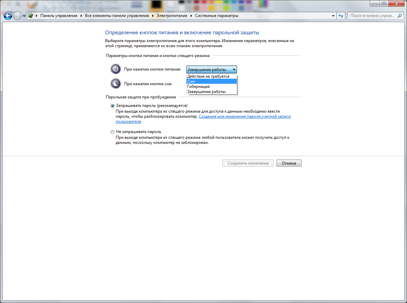Screen dimensions: 407x303
Task: Click the power button icon
Action: click(116, 69)
